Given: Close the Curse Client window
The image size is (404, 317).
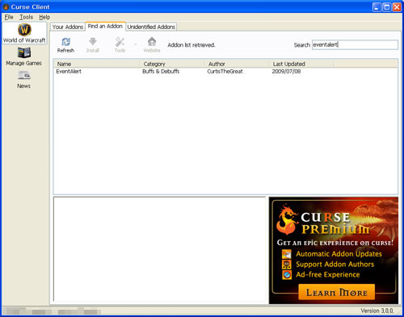Looking at the screenshot, I should click(x=397, y=7).
